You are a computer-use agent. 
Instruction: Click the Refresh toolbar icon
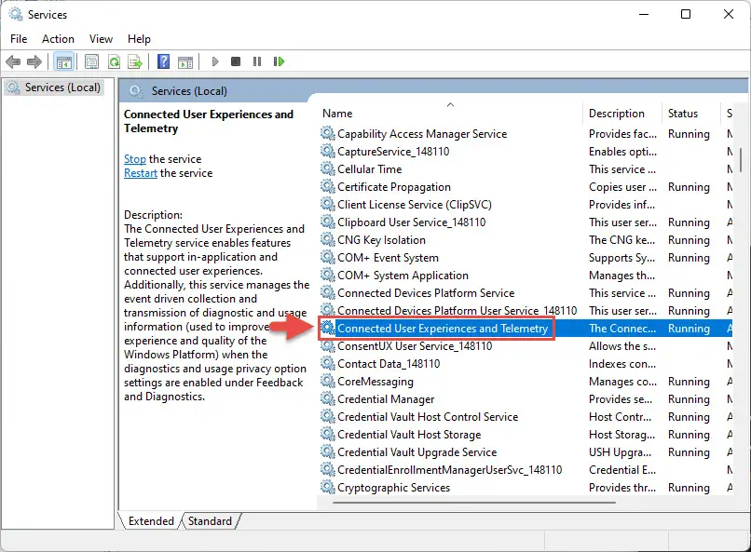point(114,61)
